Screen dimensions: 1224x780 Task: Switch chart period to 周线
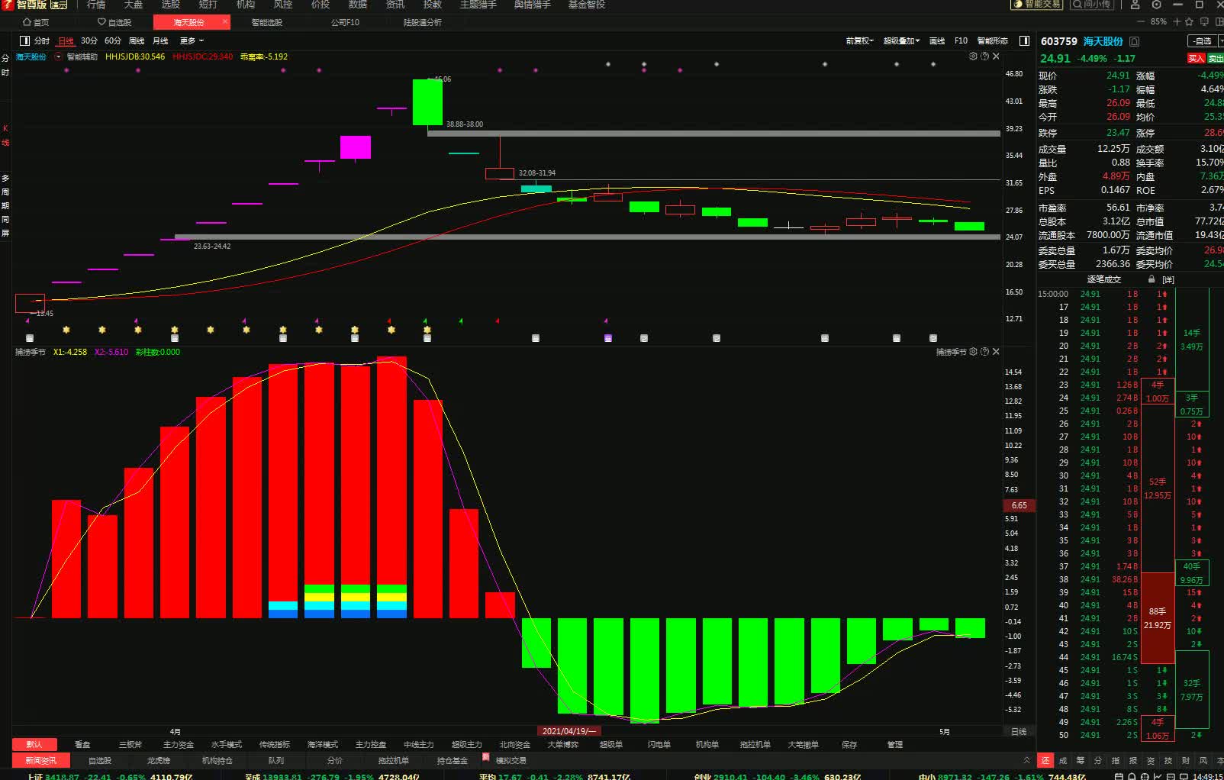[137, 41]
